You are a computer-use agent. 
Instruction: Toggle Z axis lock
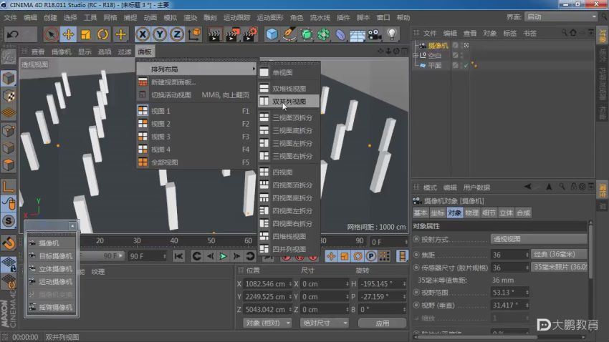click(177, 34)
